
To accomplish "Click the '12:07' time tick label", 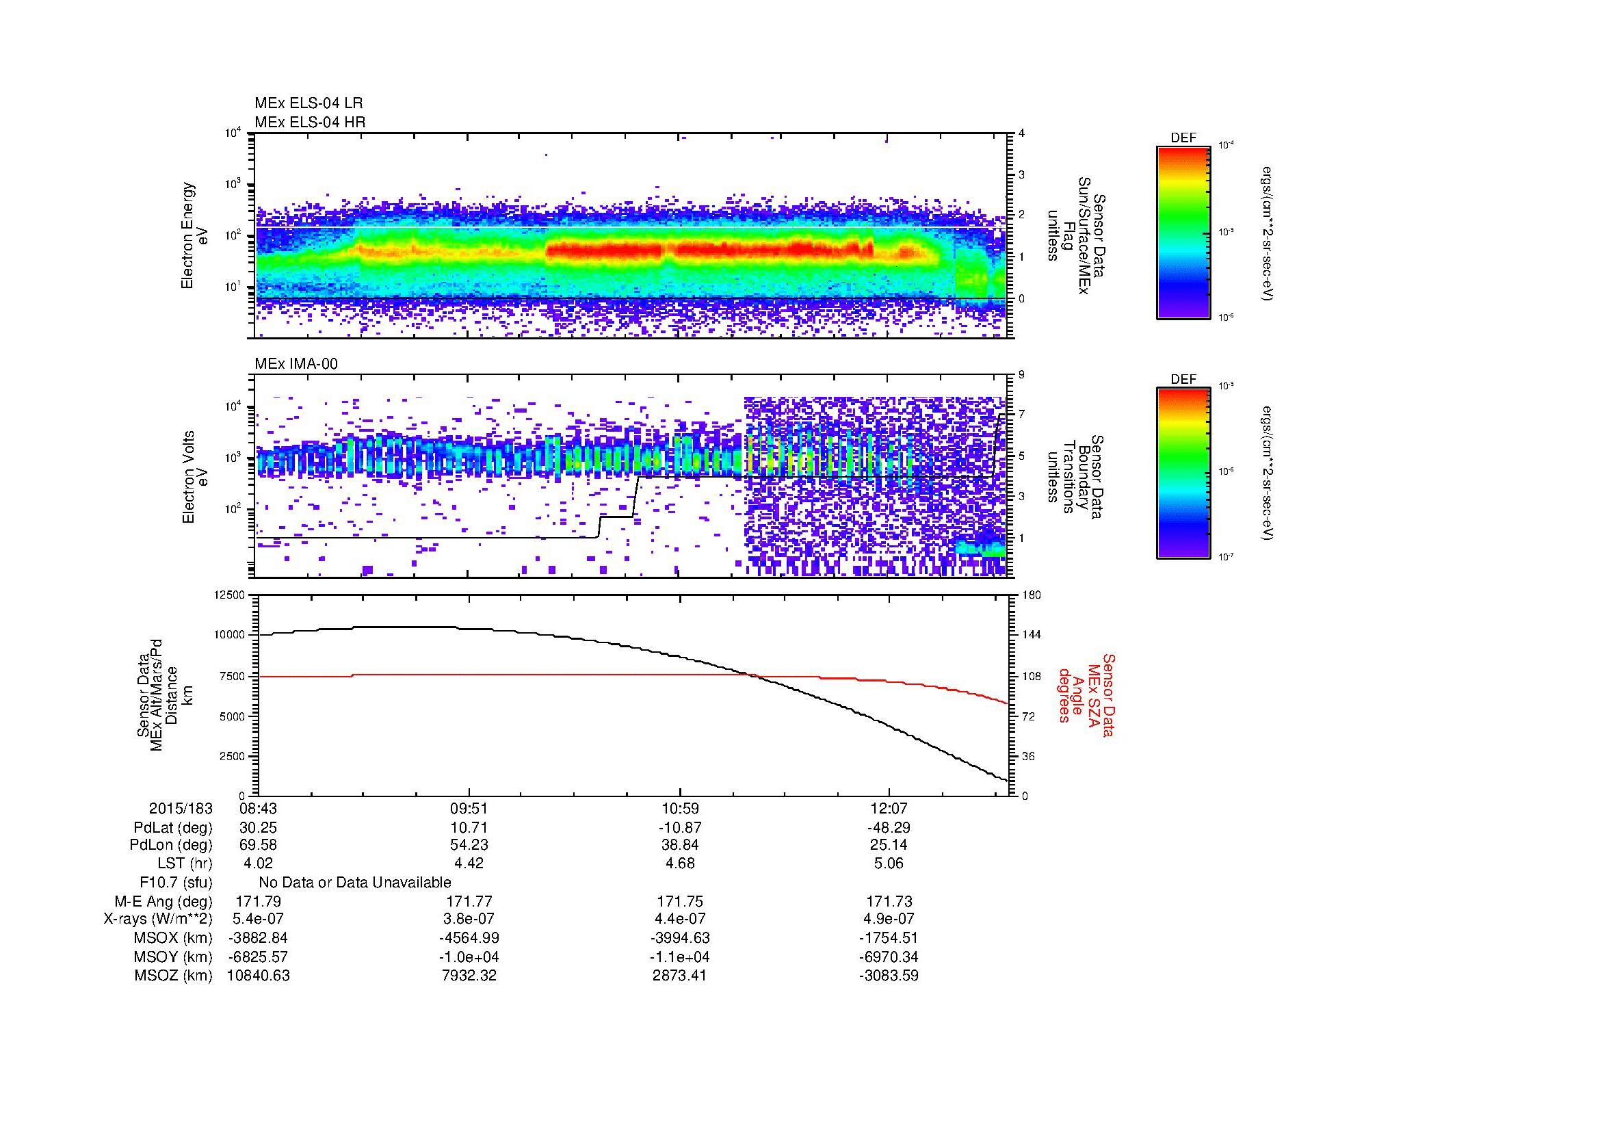I will (x=889, y=808).
